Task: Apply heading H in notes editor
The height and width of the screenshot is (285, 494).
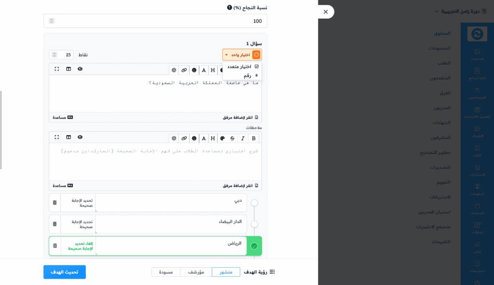Action: pos(213,139)
